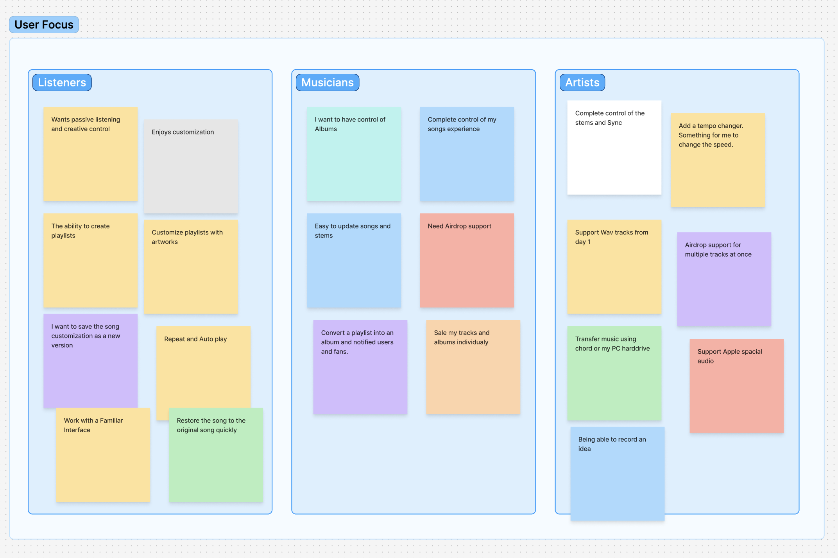The height and width of the screenshot is (558, 838).
Task: Select 'Support Apple spacial audio' note
Action: [x=736, y=386]
